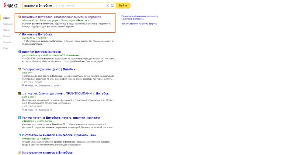Image resolution: width=295 pixels, height=155 pixels.
Task: Click 'Все объявления по этому запросу' link
Action: (x=139, y=24)
